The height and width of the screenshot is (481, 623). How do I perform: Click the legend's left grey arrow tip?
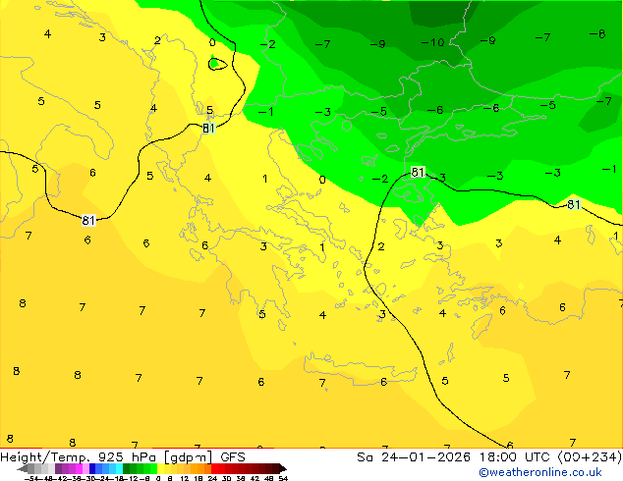(21, 469)
